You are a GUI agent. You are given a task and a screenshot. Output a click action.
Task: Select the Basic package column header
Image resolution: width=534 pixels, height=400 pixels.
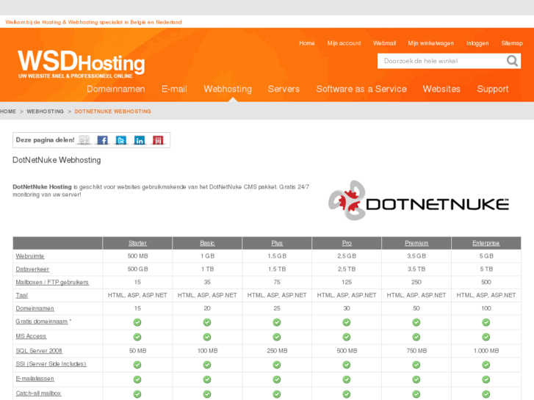pos(207,243)
